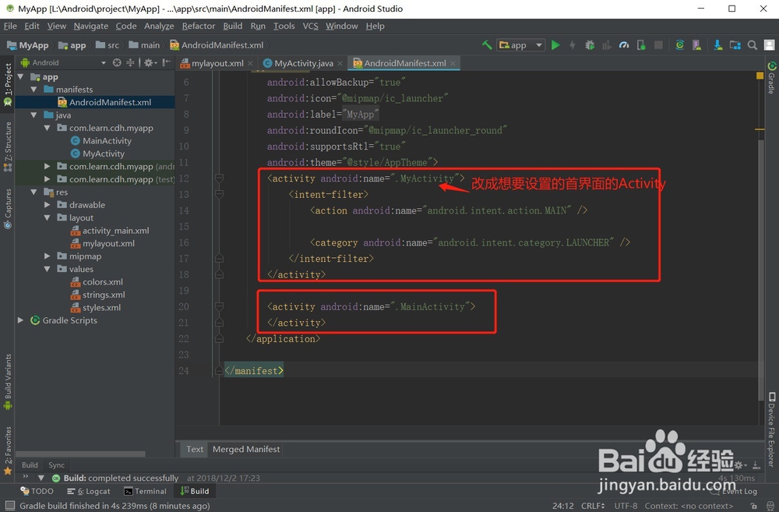This screenshot has width=779, height=512.
Task: Click the Search Everywhere magnifier icon
Action: [x=753, y=45]
